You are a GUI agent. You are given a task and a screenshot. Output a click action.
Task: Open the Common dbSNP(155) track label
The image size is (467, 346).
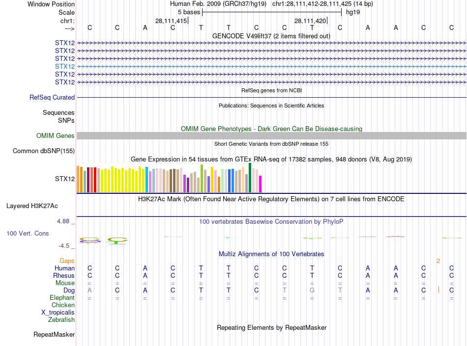[x=43, y=151]
